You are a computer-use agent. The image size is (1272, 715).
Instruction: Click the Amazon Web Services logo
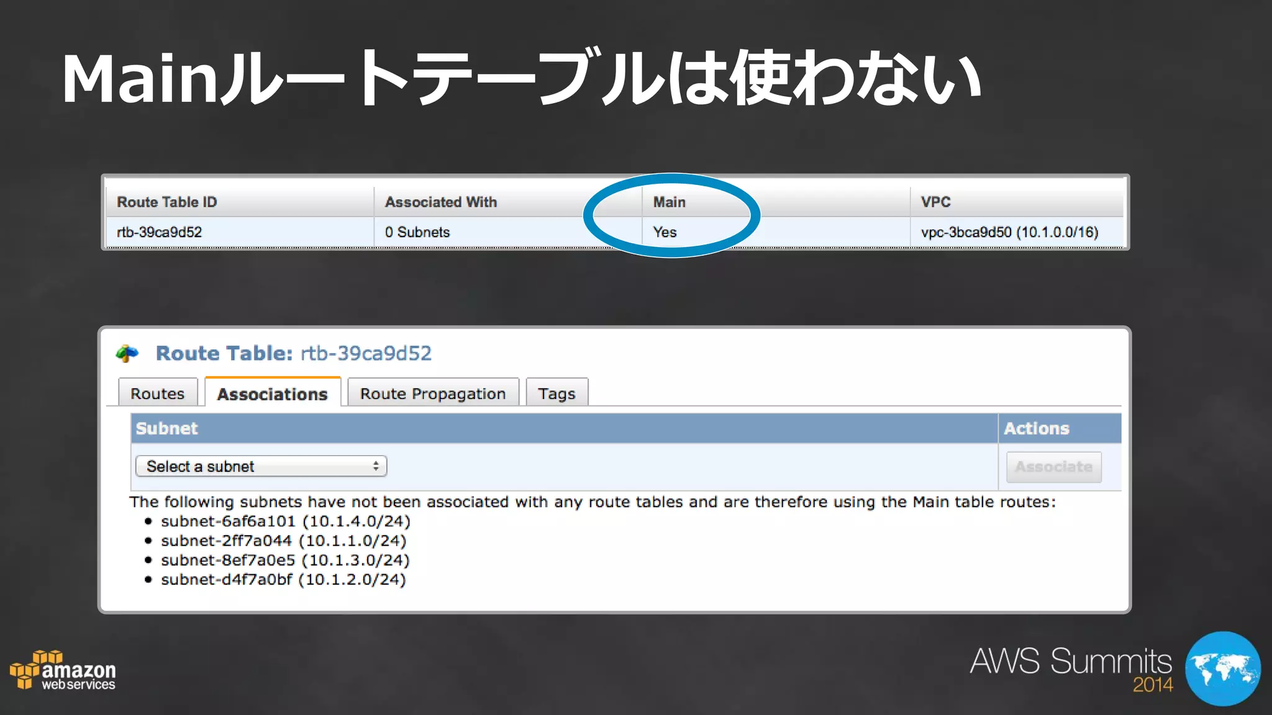(x=63, y=671)
